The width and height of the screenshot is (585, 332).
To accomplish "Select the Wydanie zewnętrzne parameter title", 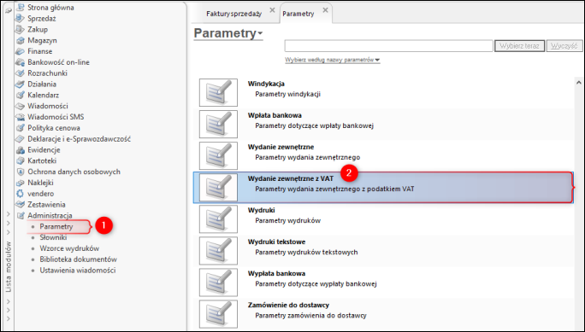I will click(x=281, y=147).
